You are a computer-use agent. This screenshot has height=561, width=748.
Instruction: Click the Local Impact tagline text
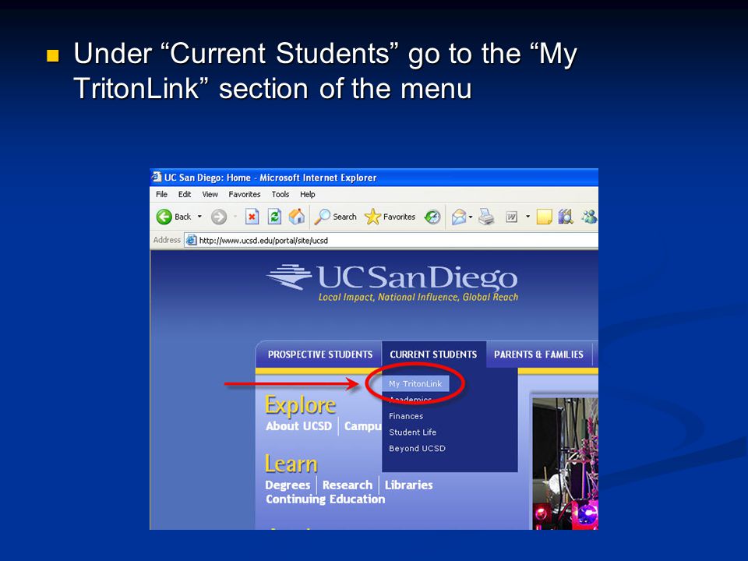(x=418, y=297)
